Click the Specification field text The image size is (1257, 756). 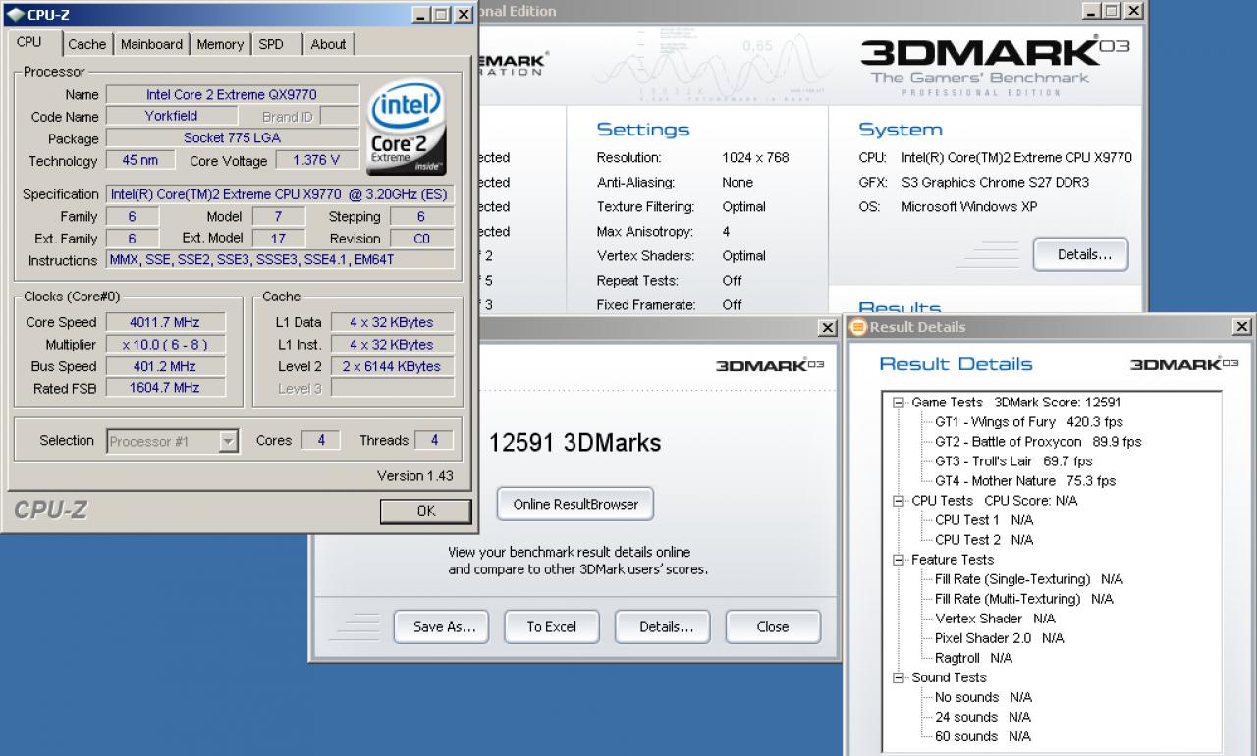click(280, 194)
